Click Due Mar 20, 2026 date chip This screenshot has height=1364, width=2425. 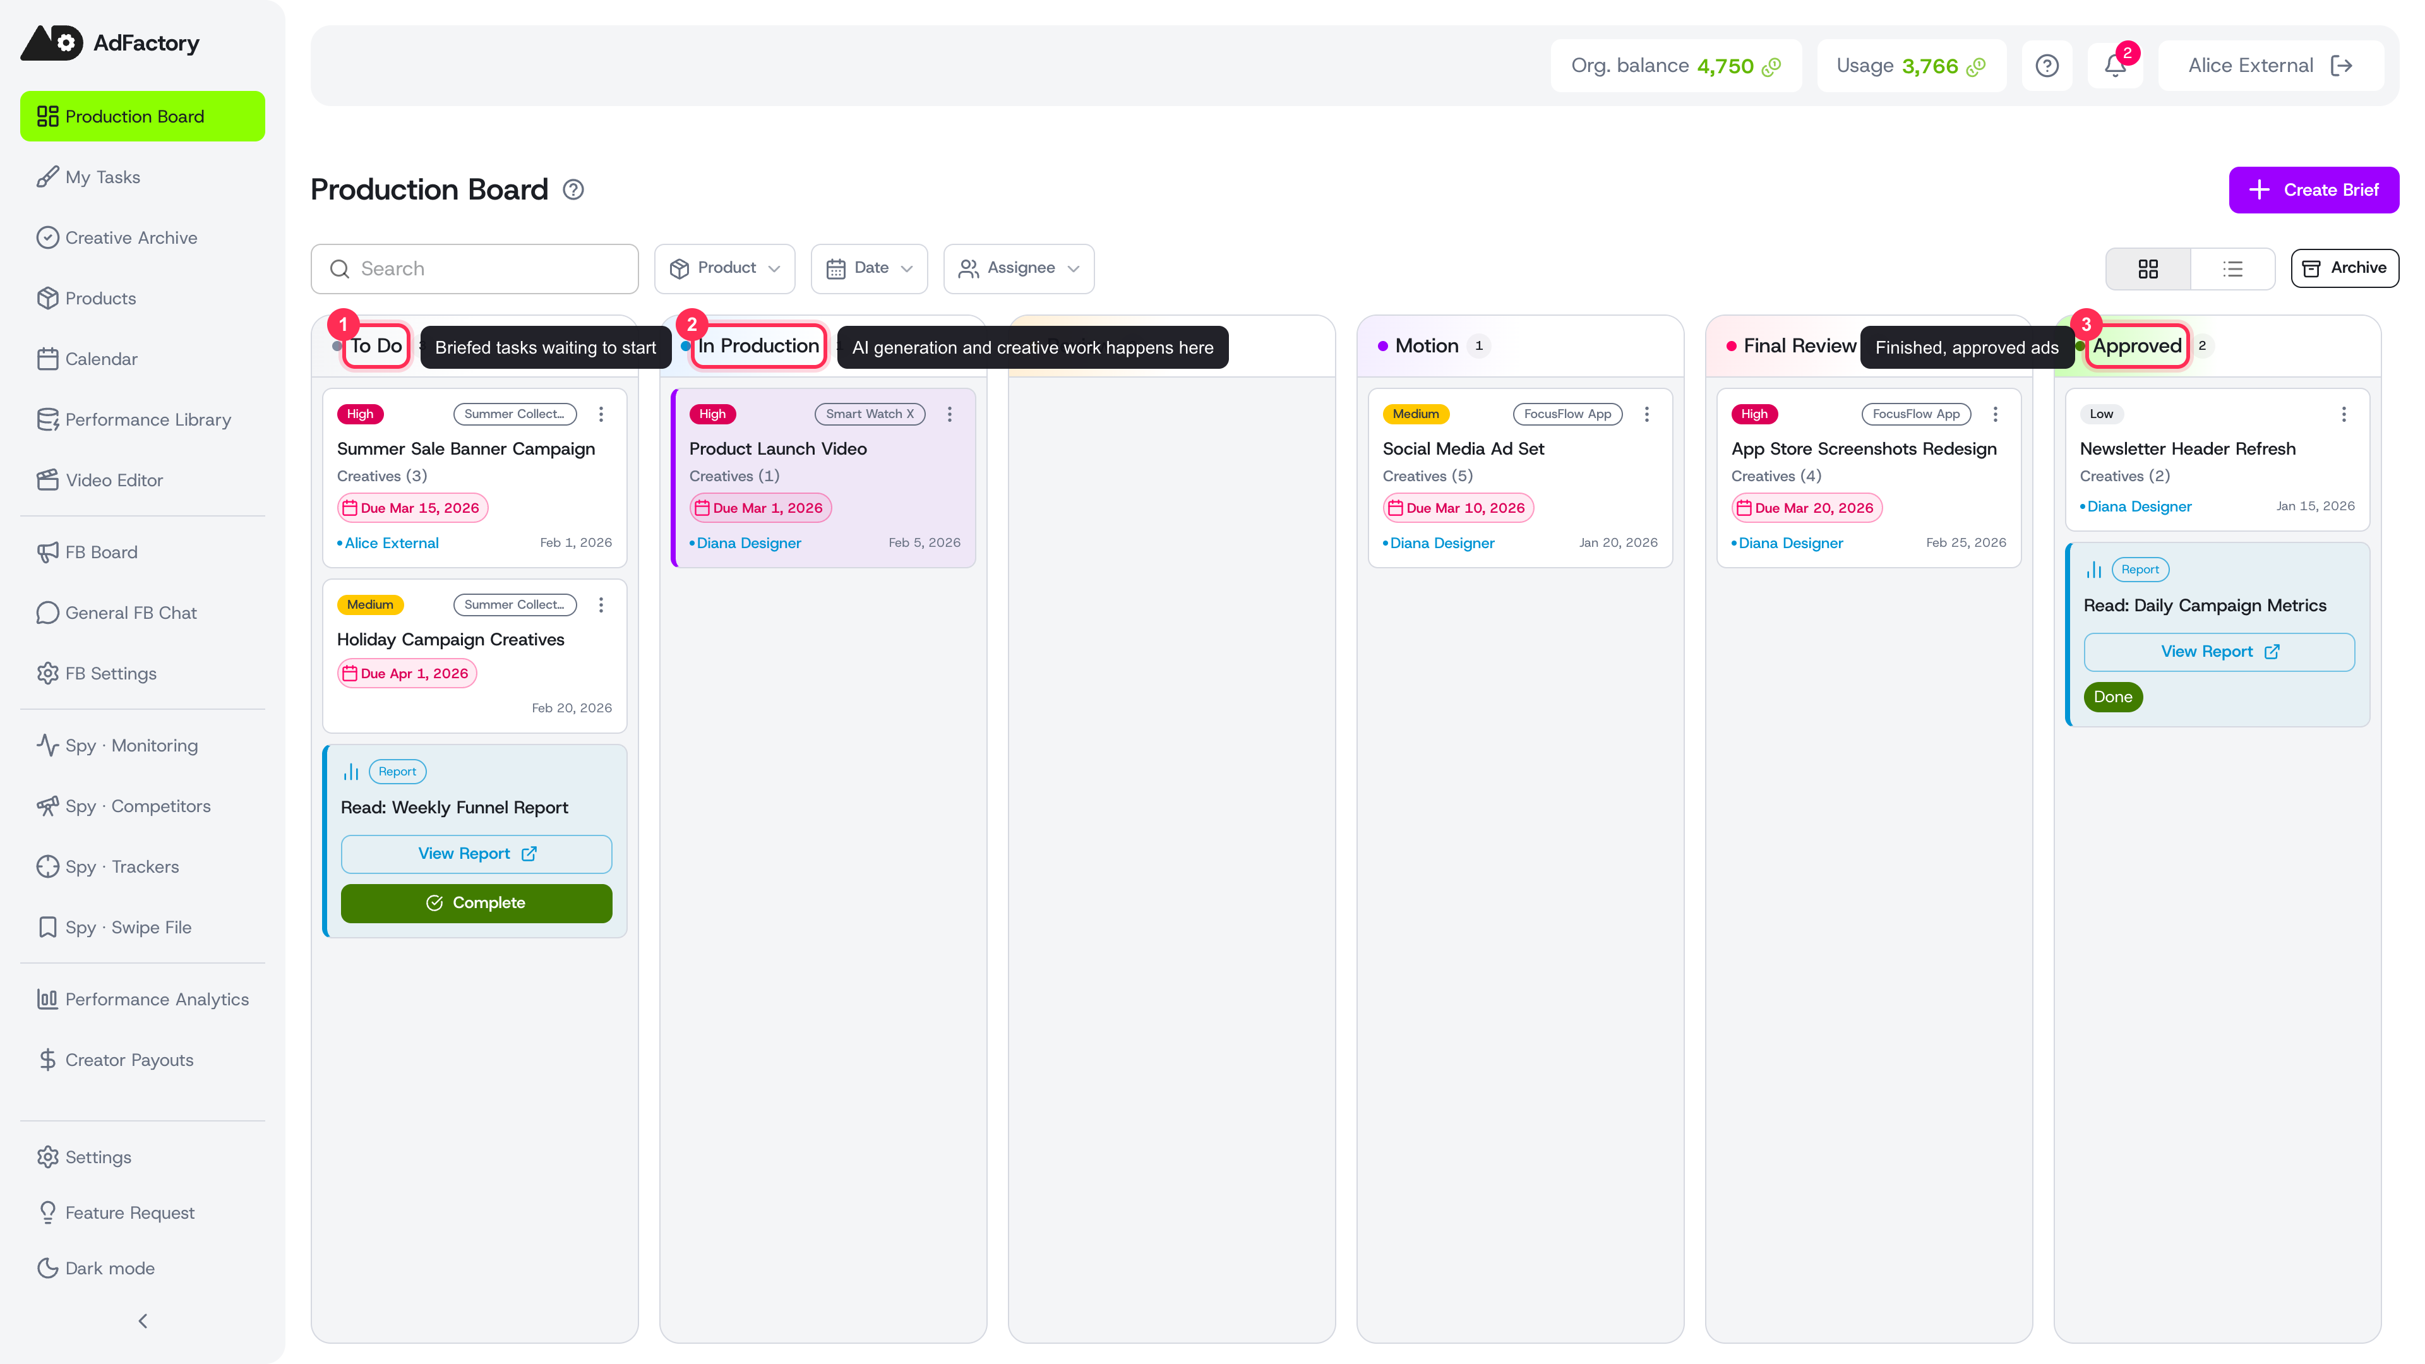[x=1807, y=508]
